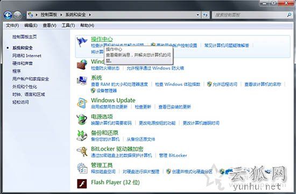
Task: Click 更改电源按钮的功能 link
Action: pyautogui.click(x=157, y=123)
